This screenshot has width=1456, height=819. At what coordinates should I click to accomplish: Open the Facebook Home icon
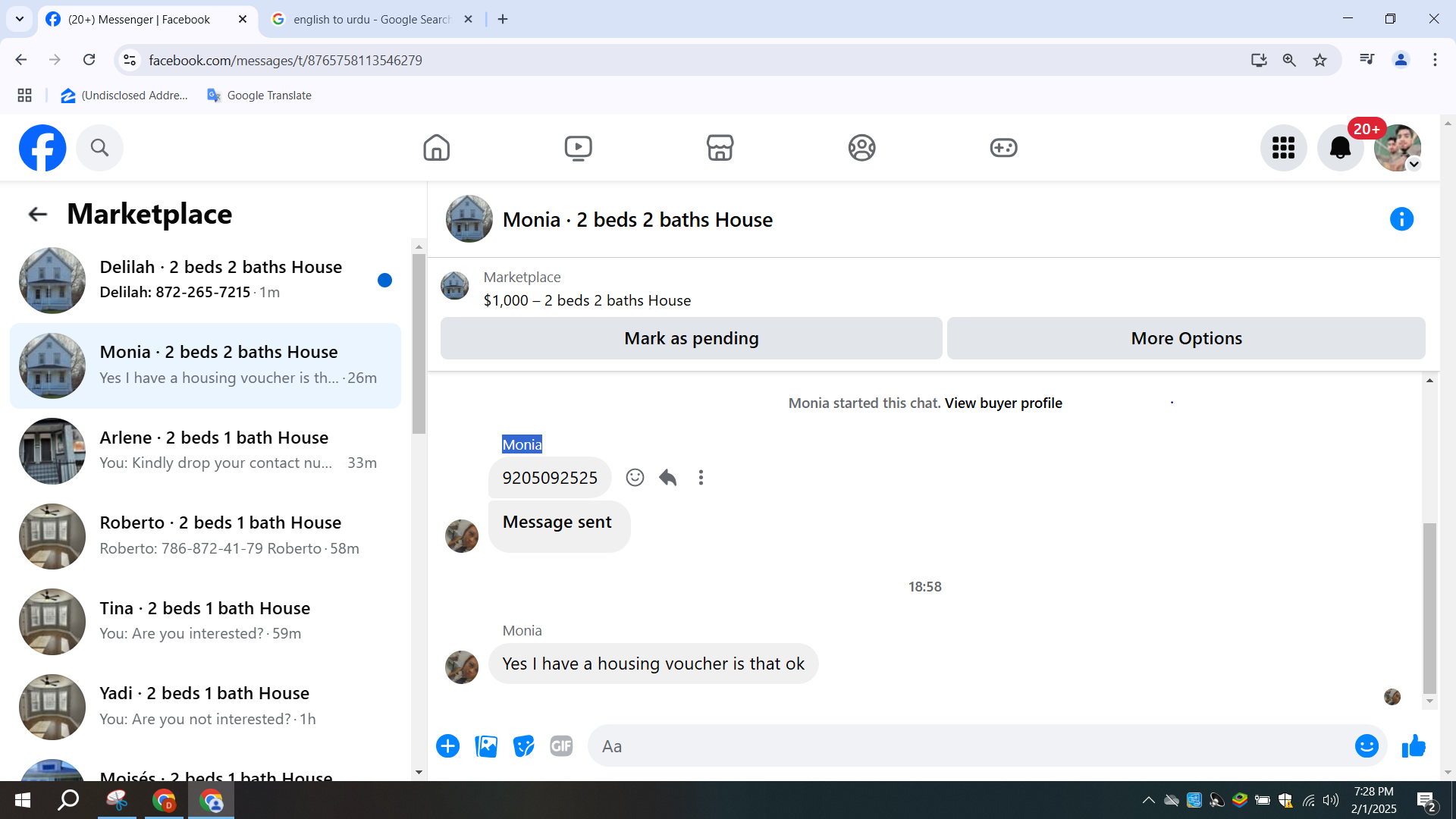pyautogui.click(x=436, y=148)
